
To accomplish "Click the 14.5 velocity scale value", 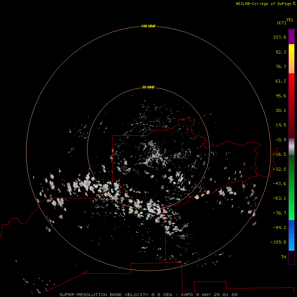I will tap(281, 125).
